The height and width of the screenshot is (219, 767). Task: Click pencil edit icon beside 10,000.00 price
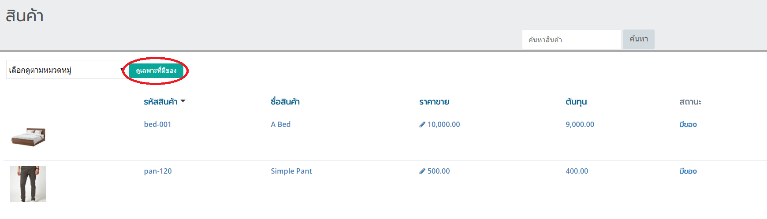(422, 125)
